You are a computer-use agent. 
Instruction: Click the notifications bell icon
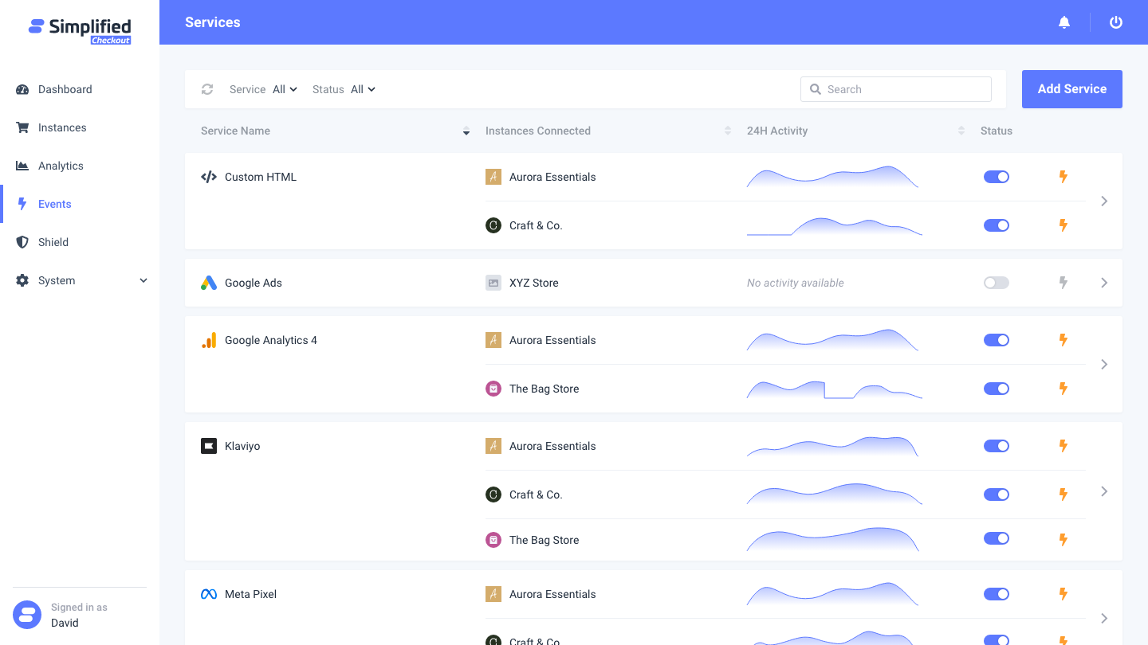click(1064, 22)
